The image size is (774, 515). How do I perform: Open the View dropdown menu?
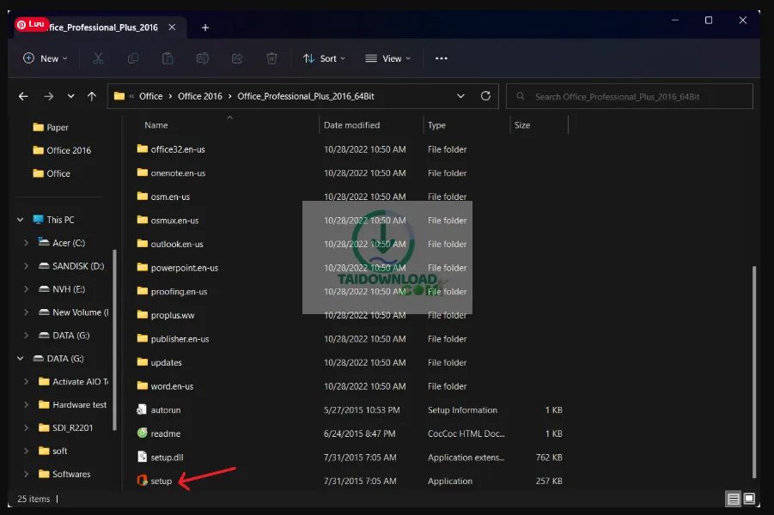pos(387,58)
